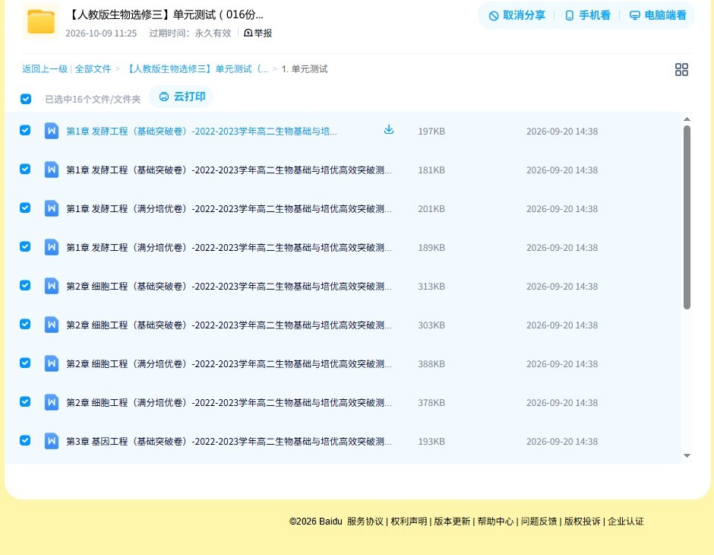Viewport: 714px width, 555px height.
Task: Click file list scrollbar down arrow
Action: pos(687,455)
